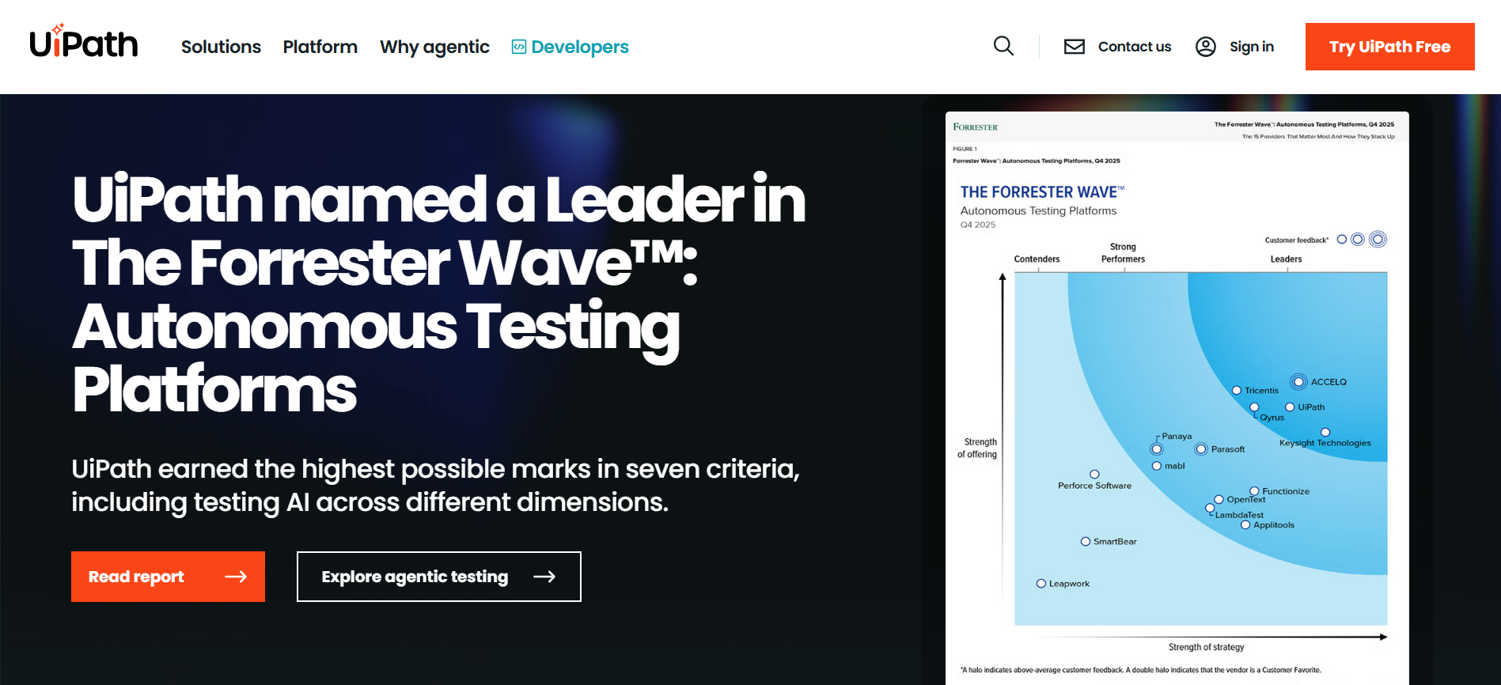
Task: Click the Leapwork label on the chart
Action: (x=1069, y=584)
